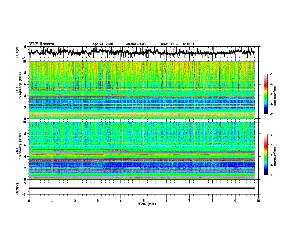Click the 'ch.3(V)' axis label
Image resolution: width=291 pixels, height=225 pixels.
pos(18,189)
